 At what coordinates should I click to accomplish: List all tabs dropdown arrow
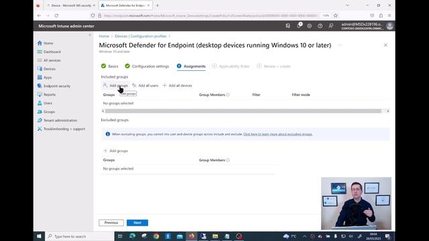(x=347, y=5)
